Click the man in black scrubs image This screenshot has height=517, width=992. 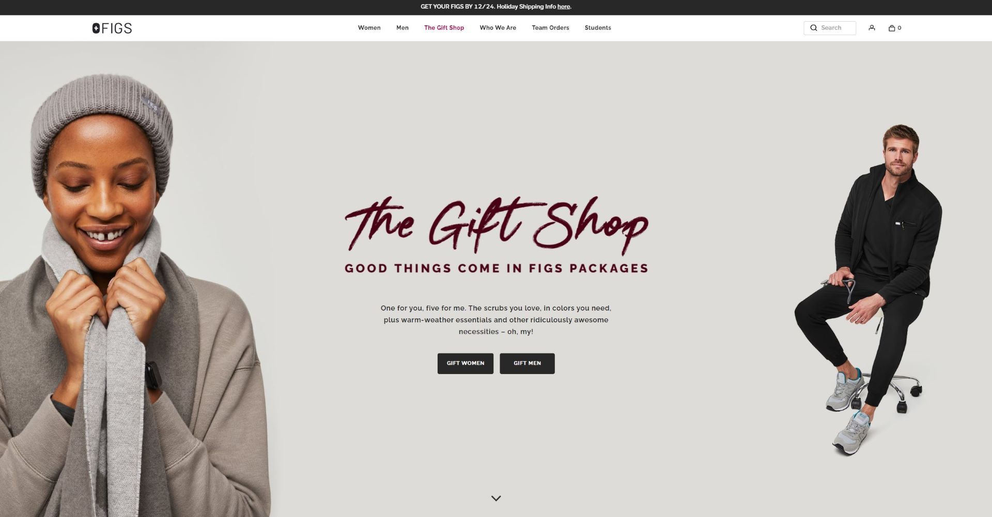[868, 290]
